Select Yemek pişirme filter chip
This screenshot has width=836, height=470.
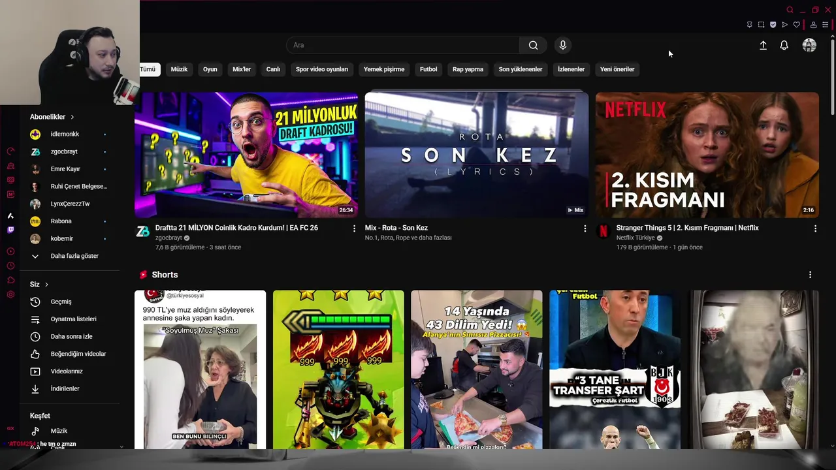coord(384,69)
